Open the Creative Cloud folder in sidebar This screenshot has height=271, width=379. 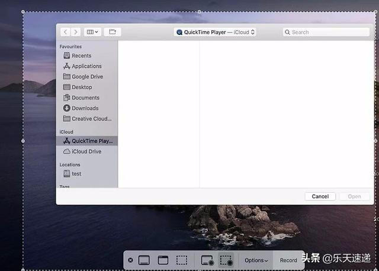[x=87, y=118]
